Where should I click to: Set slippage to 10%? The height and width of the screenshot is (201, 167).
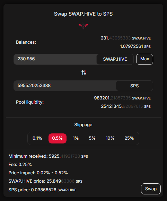[110, 138]
